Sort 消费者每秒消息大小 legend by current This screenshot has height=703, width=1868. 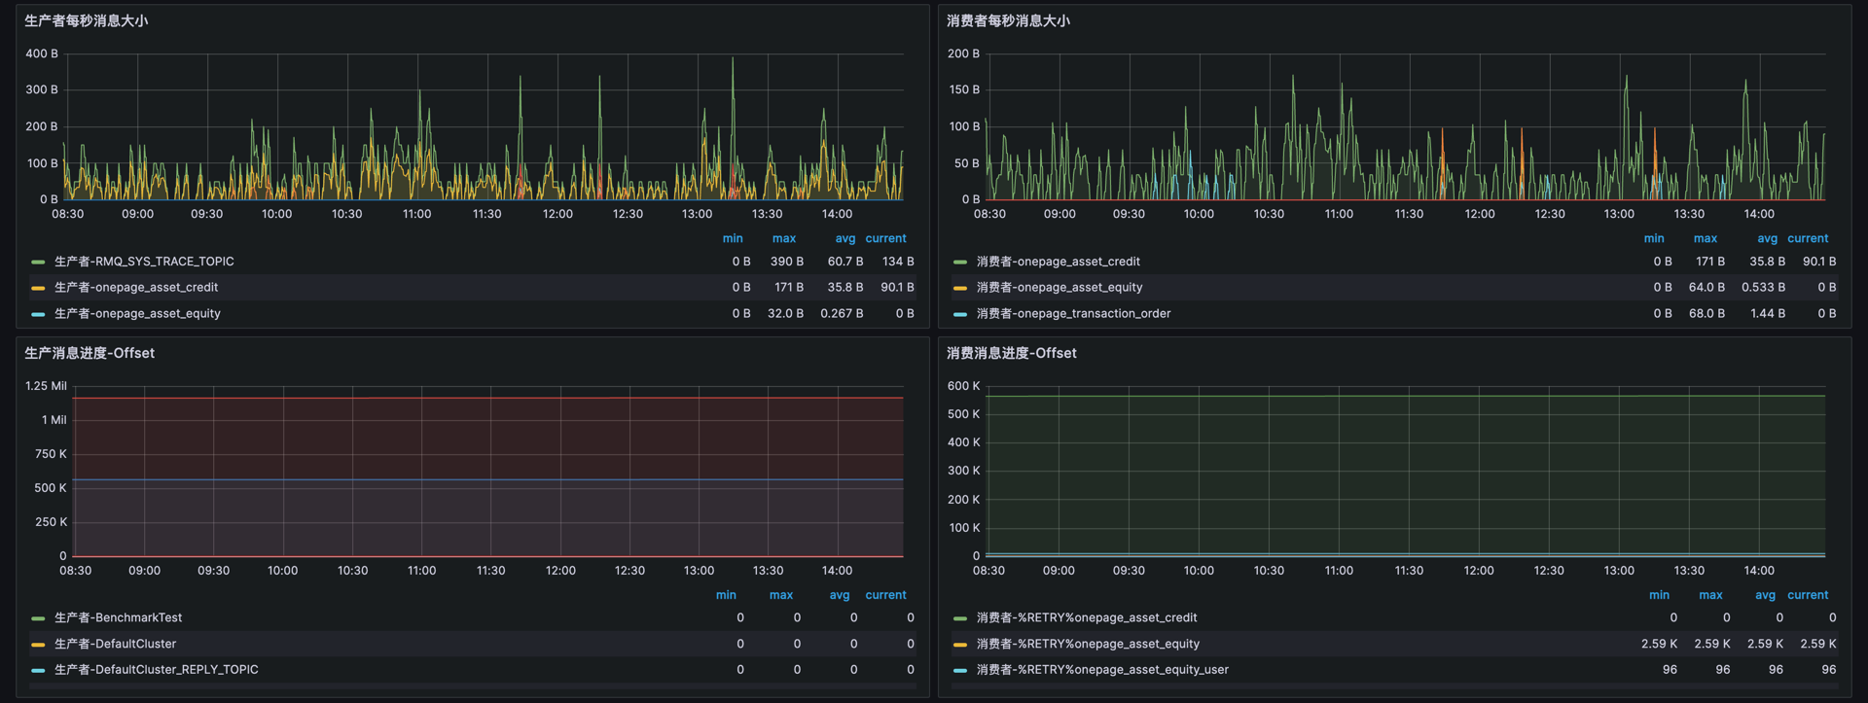click(1808, 238)
